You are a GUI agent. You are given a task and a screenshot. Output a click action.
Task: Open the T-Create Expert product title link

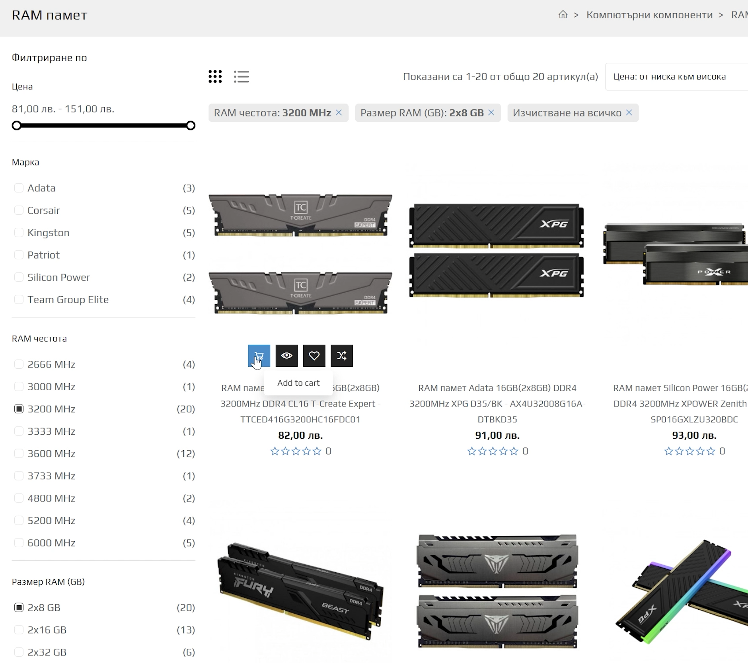(x=300, y=403)
